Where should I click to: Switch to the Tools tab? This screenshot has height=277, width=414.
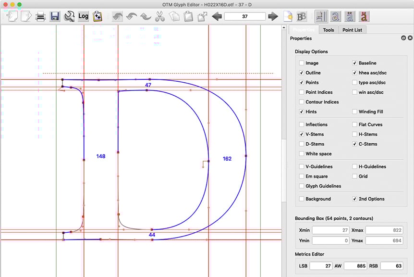click(x=329, y=30)
